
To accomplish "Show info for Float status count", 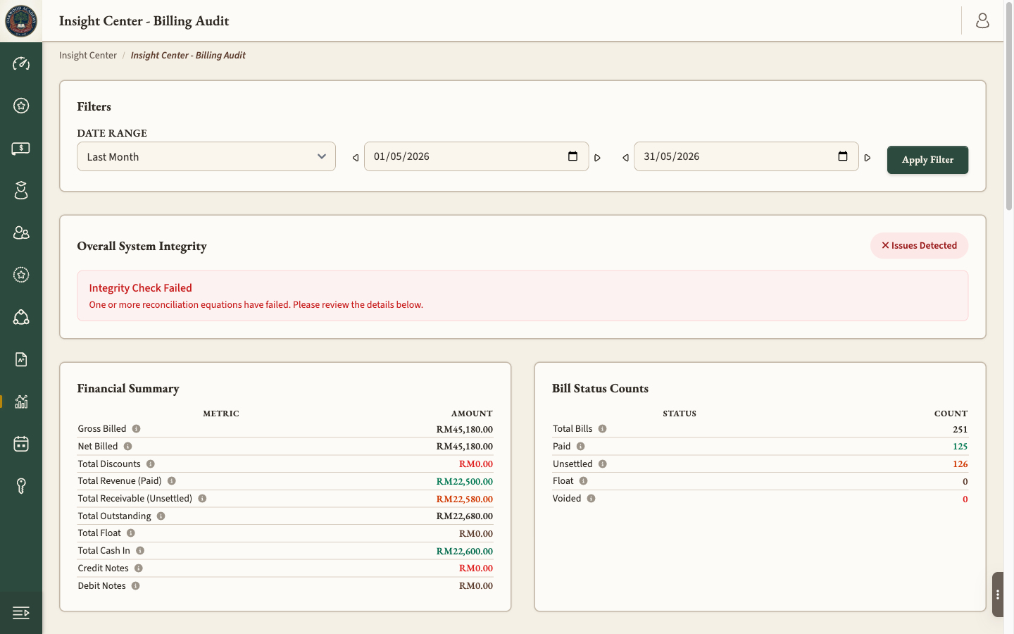I will coord(584,481).
